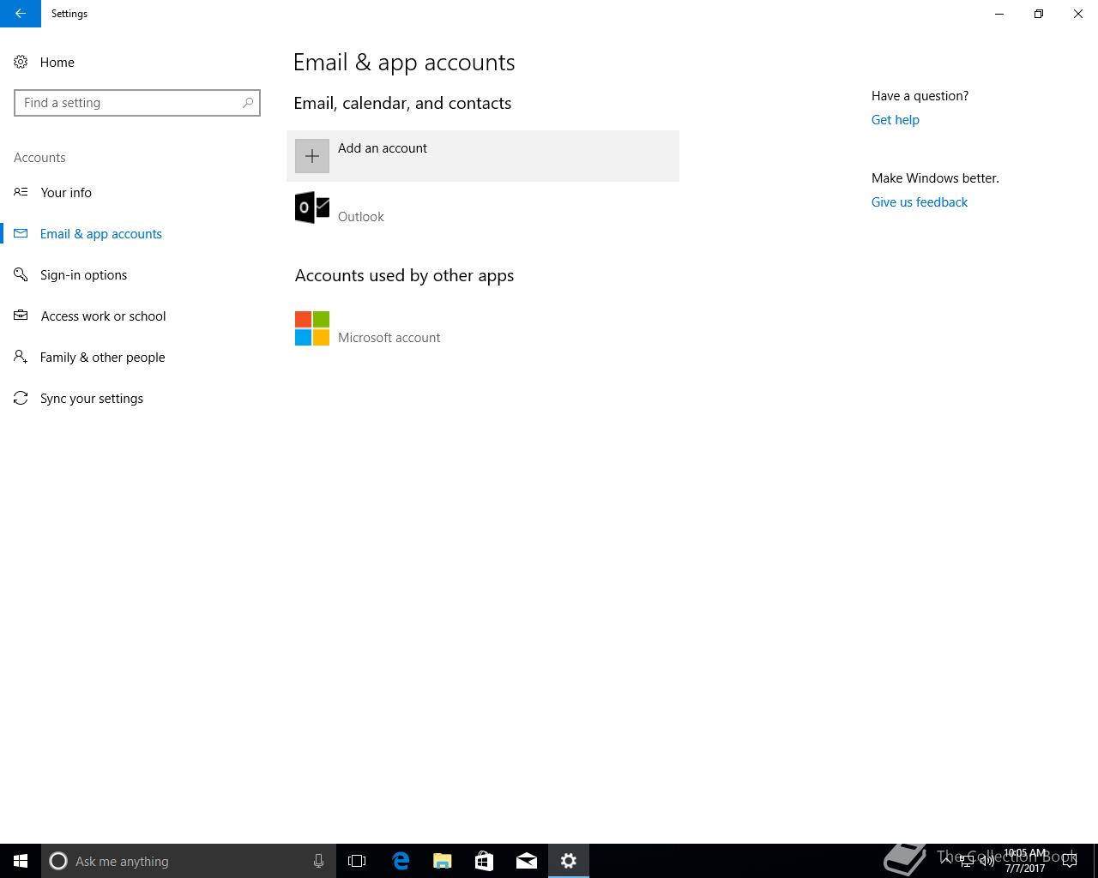The image size is (1098, 878).
Task: Select the Outlook account entry
Action: (x=360, y=216)
